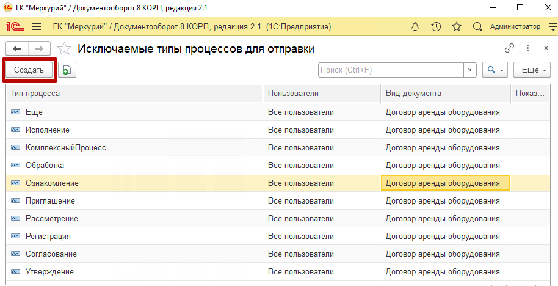This screenshot has height=286, width=558.
Task: Click the Администратор user link
Action: coord(515,26)
